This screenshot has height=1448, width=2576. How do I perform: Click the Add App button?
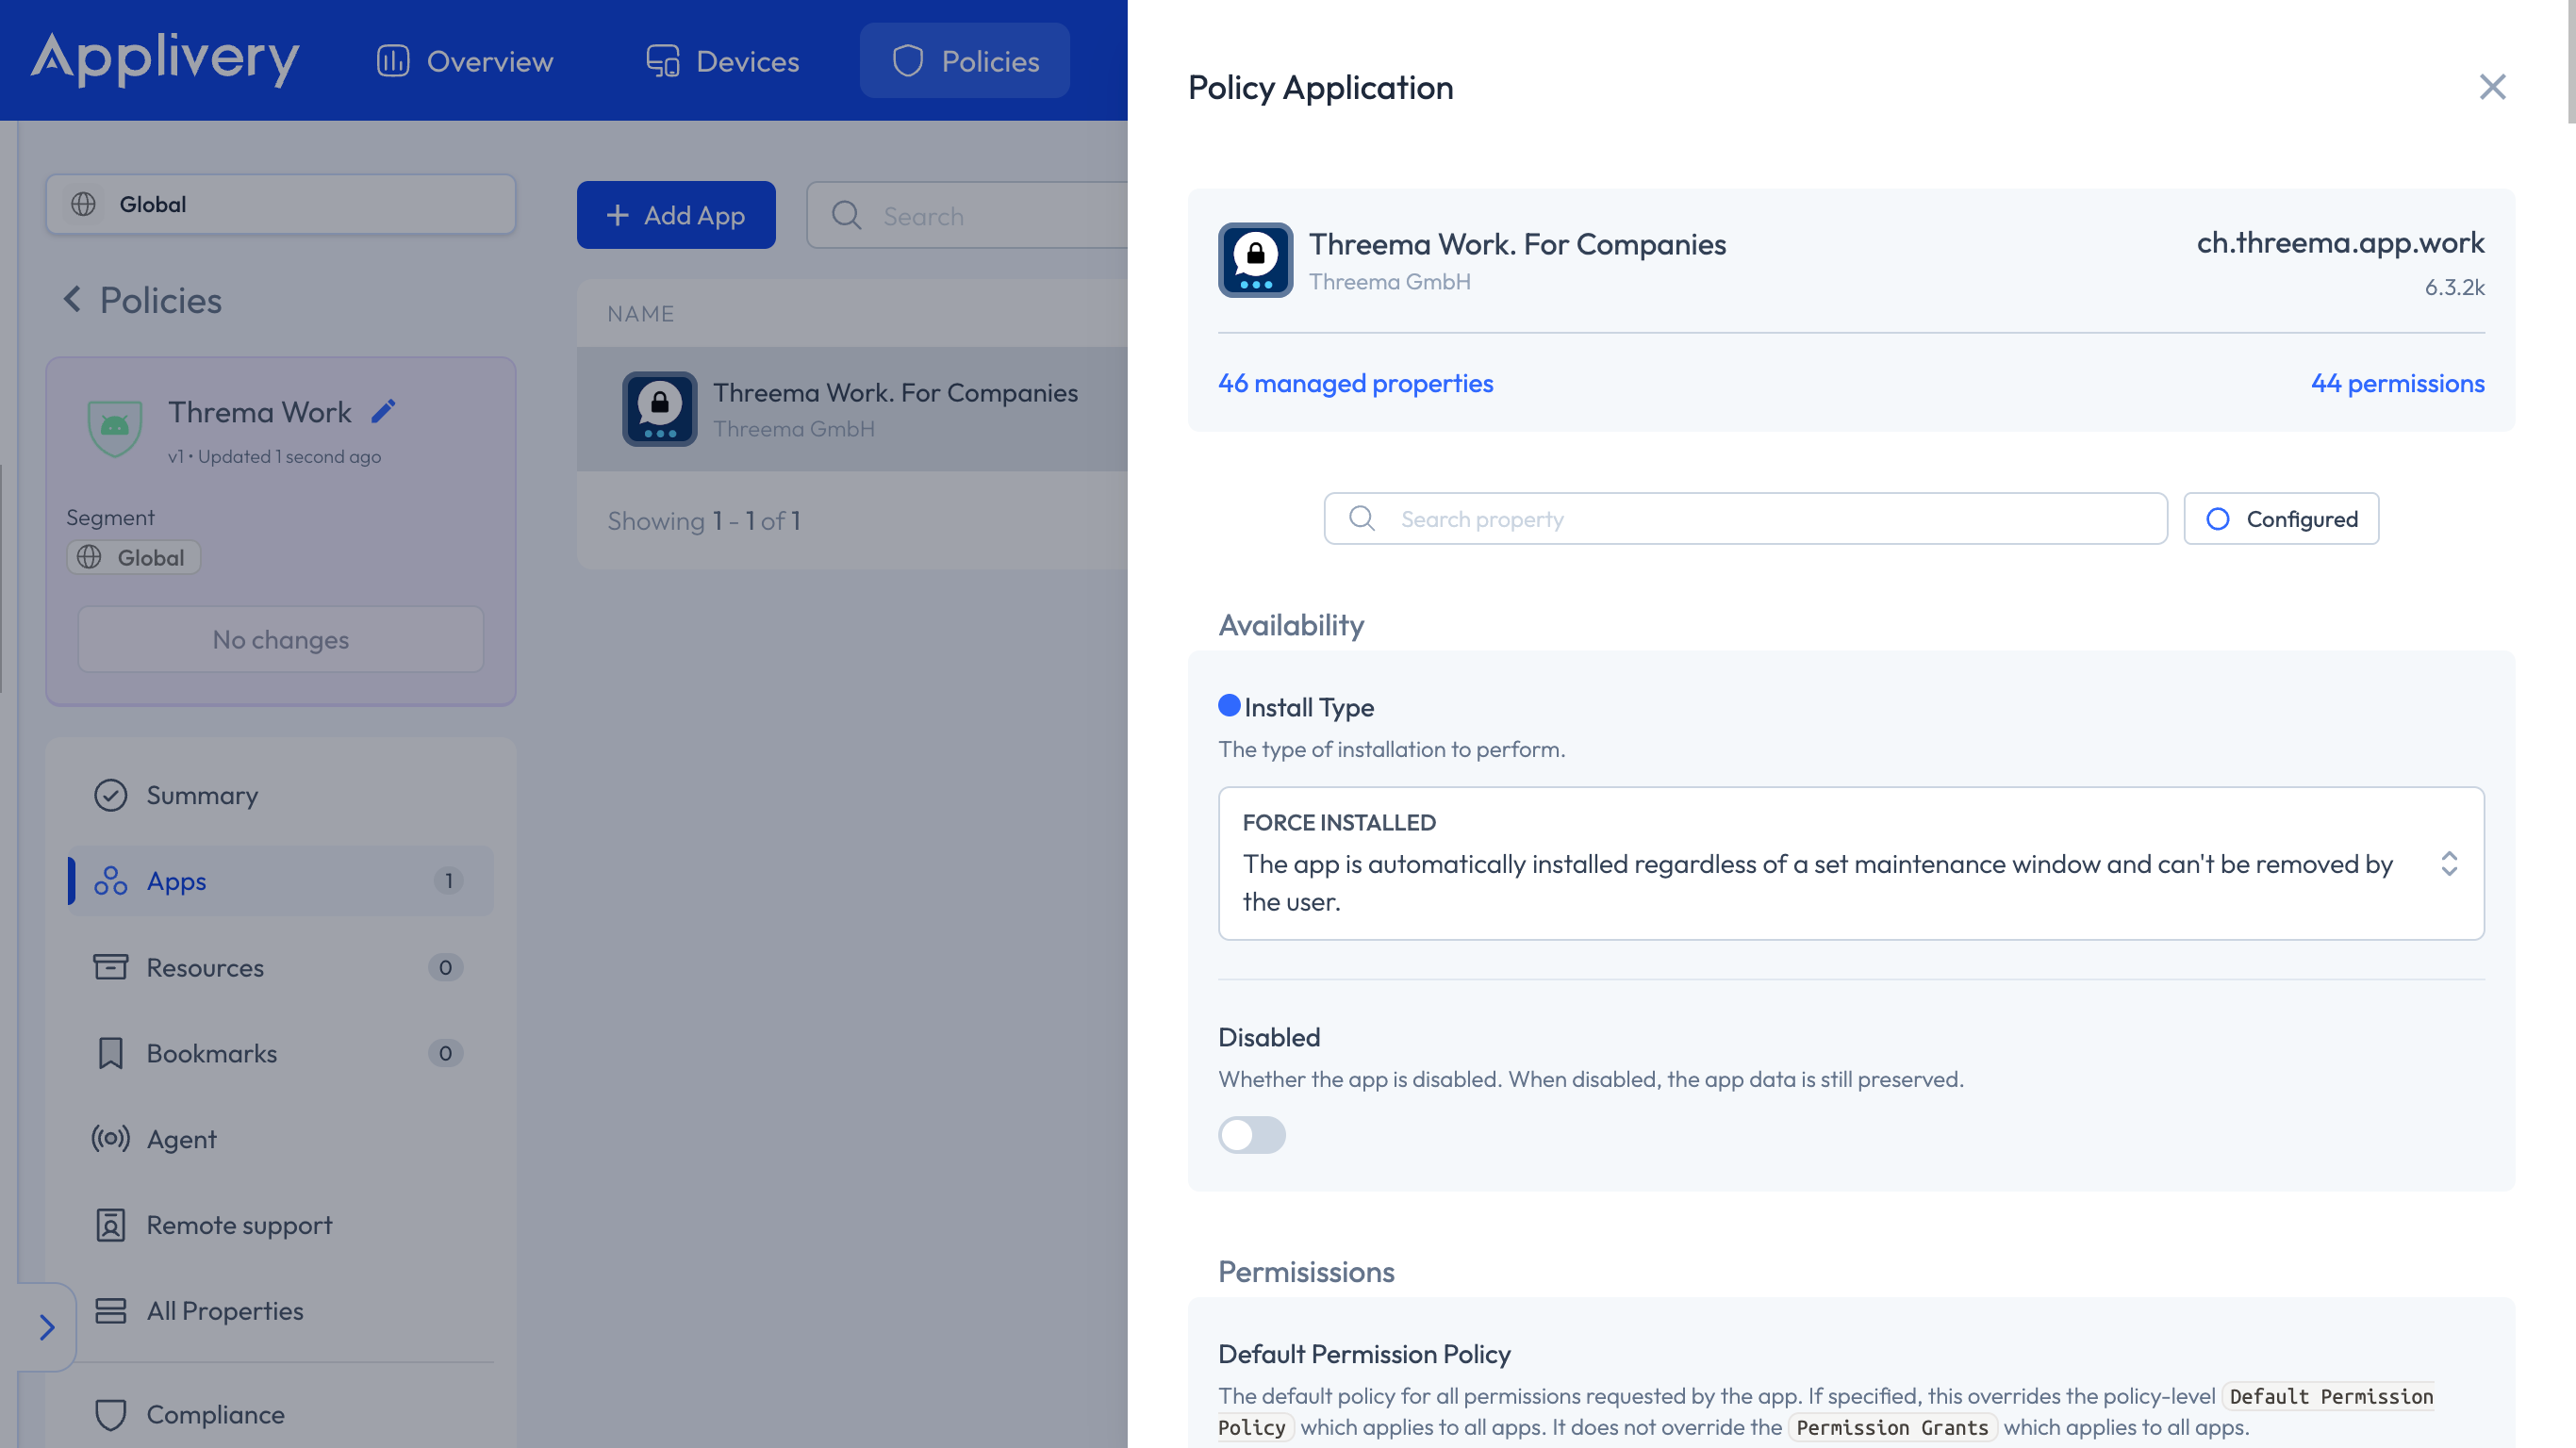pos(676,215)
